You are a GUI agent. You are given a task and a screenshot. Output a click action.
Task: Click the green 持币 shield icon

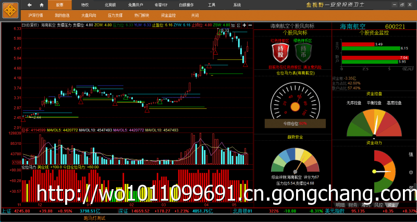(303, 53)
